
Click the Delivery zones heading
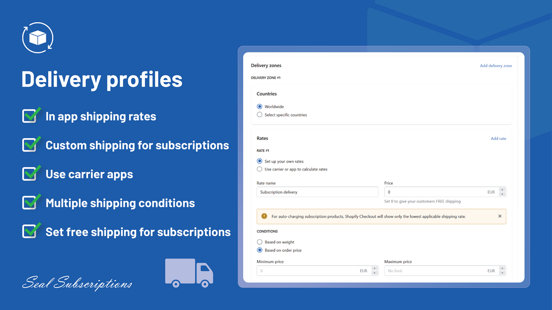click(x=266, y=65)
